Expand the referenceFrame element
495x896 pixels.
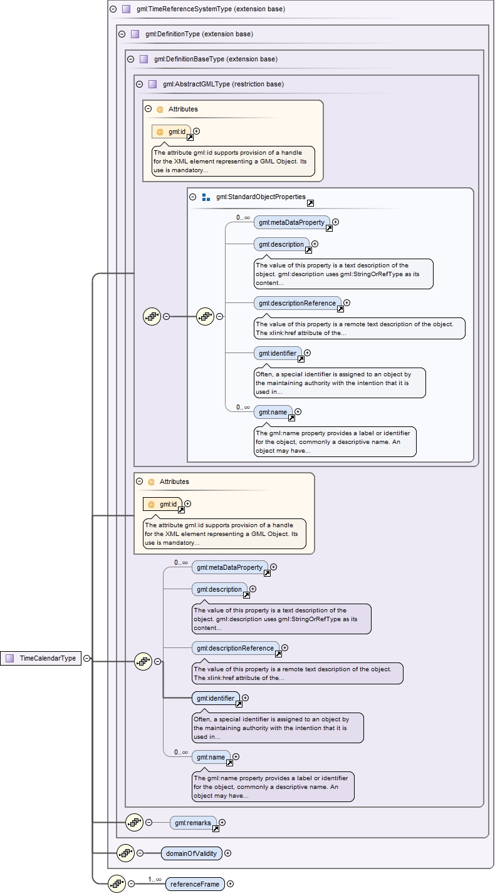[230, 883]
